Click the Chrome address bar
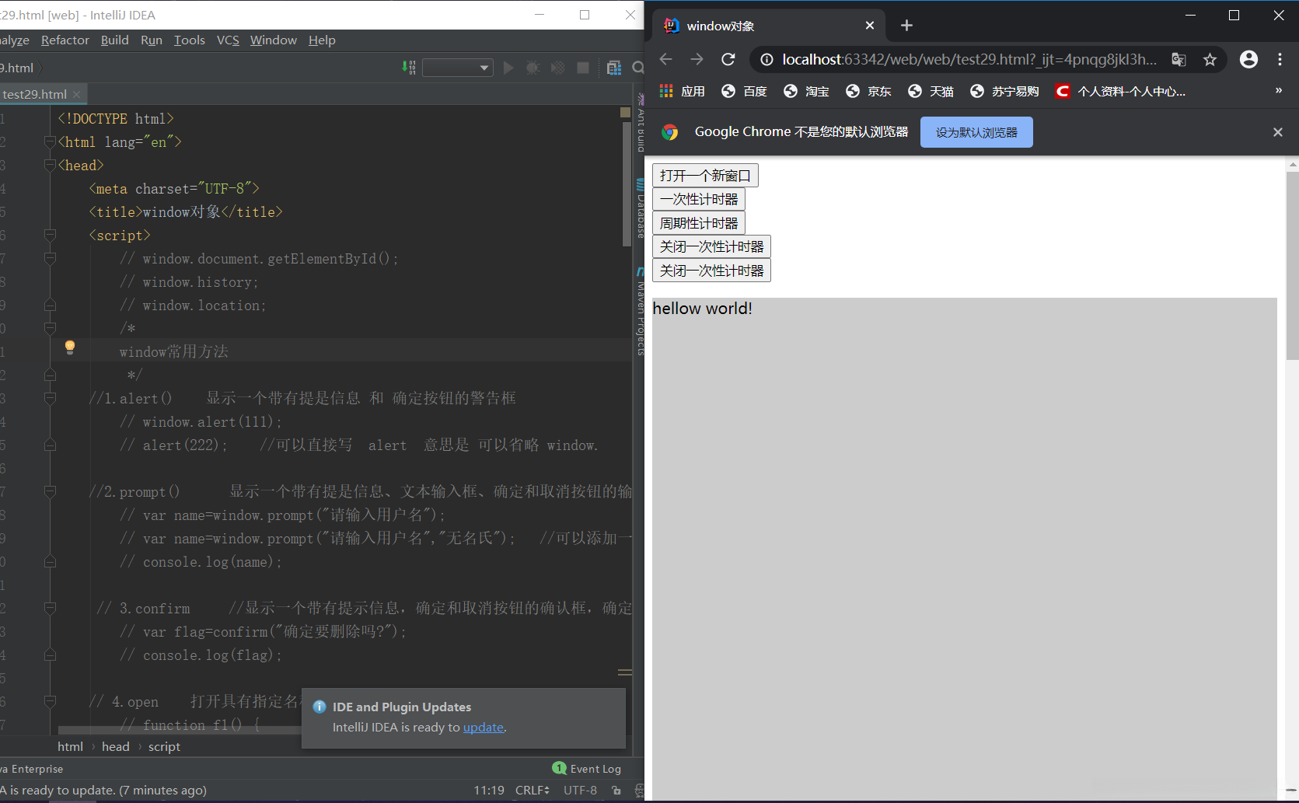The image size is (1299, 803). tap(933, 59)
